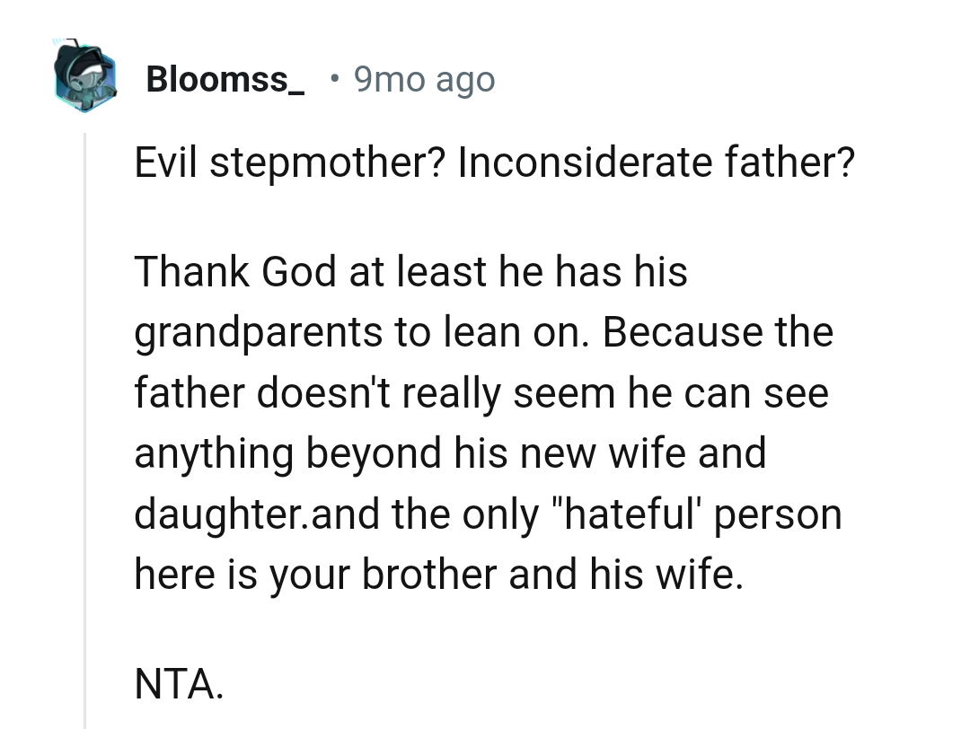Viewport: 970px width, 729px height.
Task: Click the "9mo ago" comment timestamp
Action: click(424, 80)
